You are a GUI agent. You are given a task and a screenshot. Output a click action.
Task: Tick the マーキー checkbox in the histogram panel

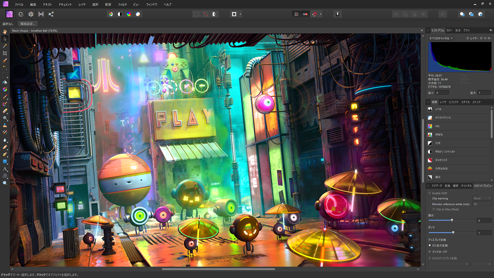[481, 38]
